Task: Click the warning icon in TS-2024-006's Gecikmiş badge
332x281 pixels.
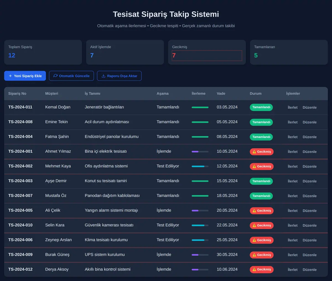Action: point(254,240)
